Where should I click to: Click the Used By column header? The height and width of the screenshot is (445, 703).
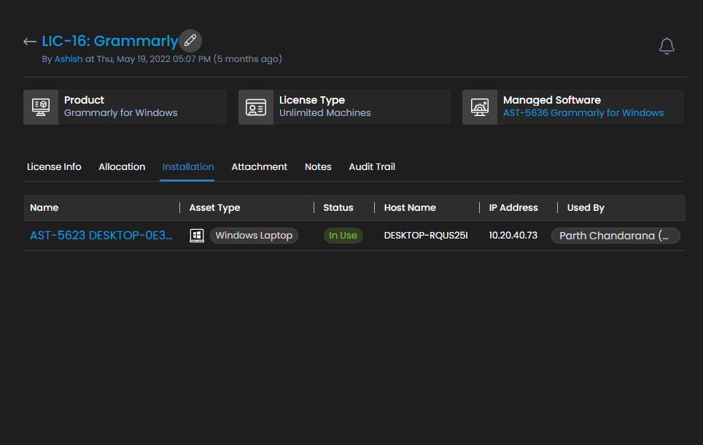[x=586, y=208]
